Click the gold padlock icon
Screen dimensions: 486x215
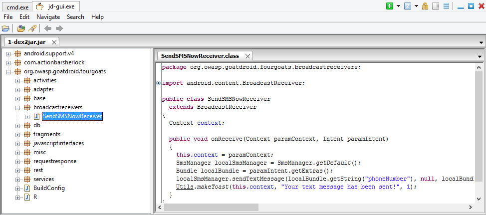[425, 6]
